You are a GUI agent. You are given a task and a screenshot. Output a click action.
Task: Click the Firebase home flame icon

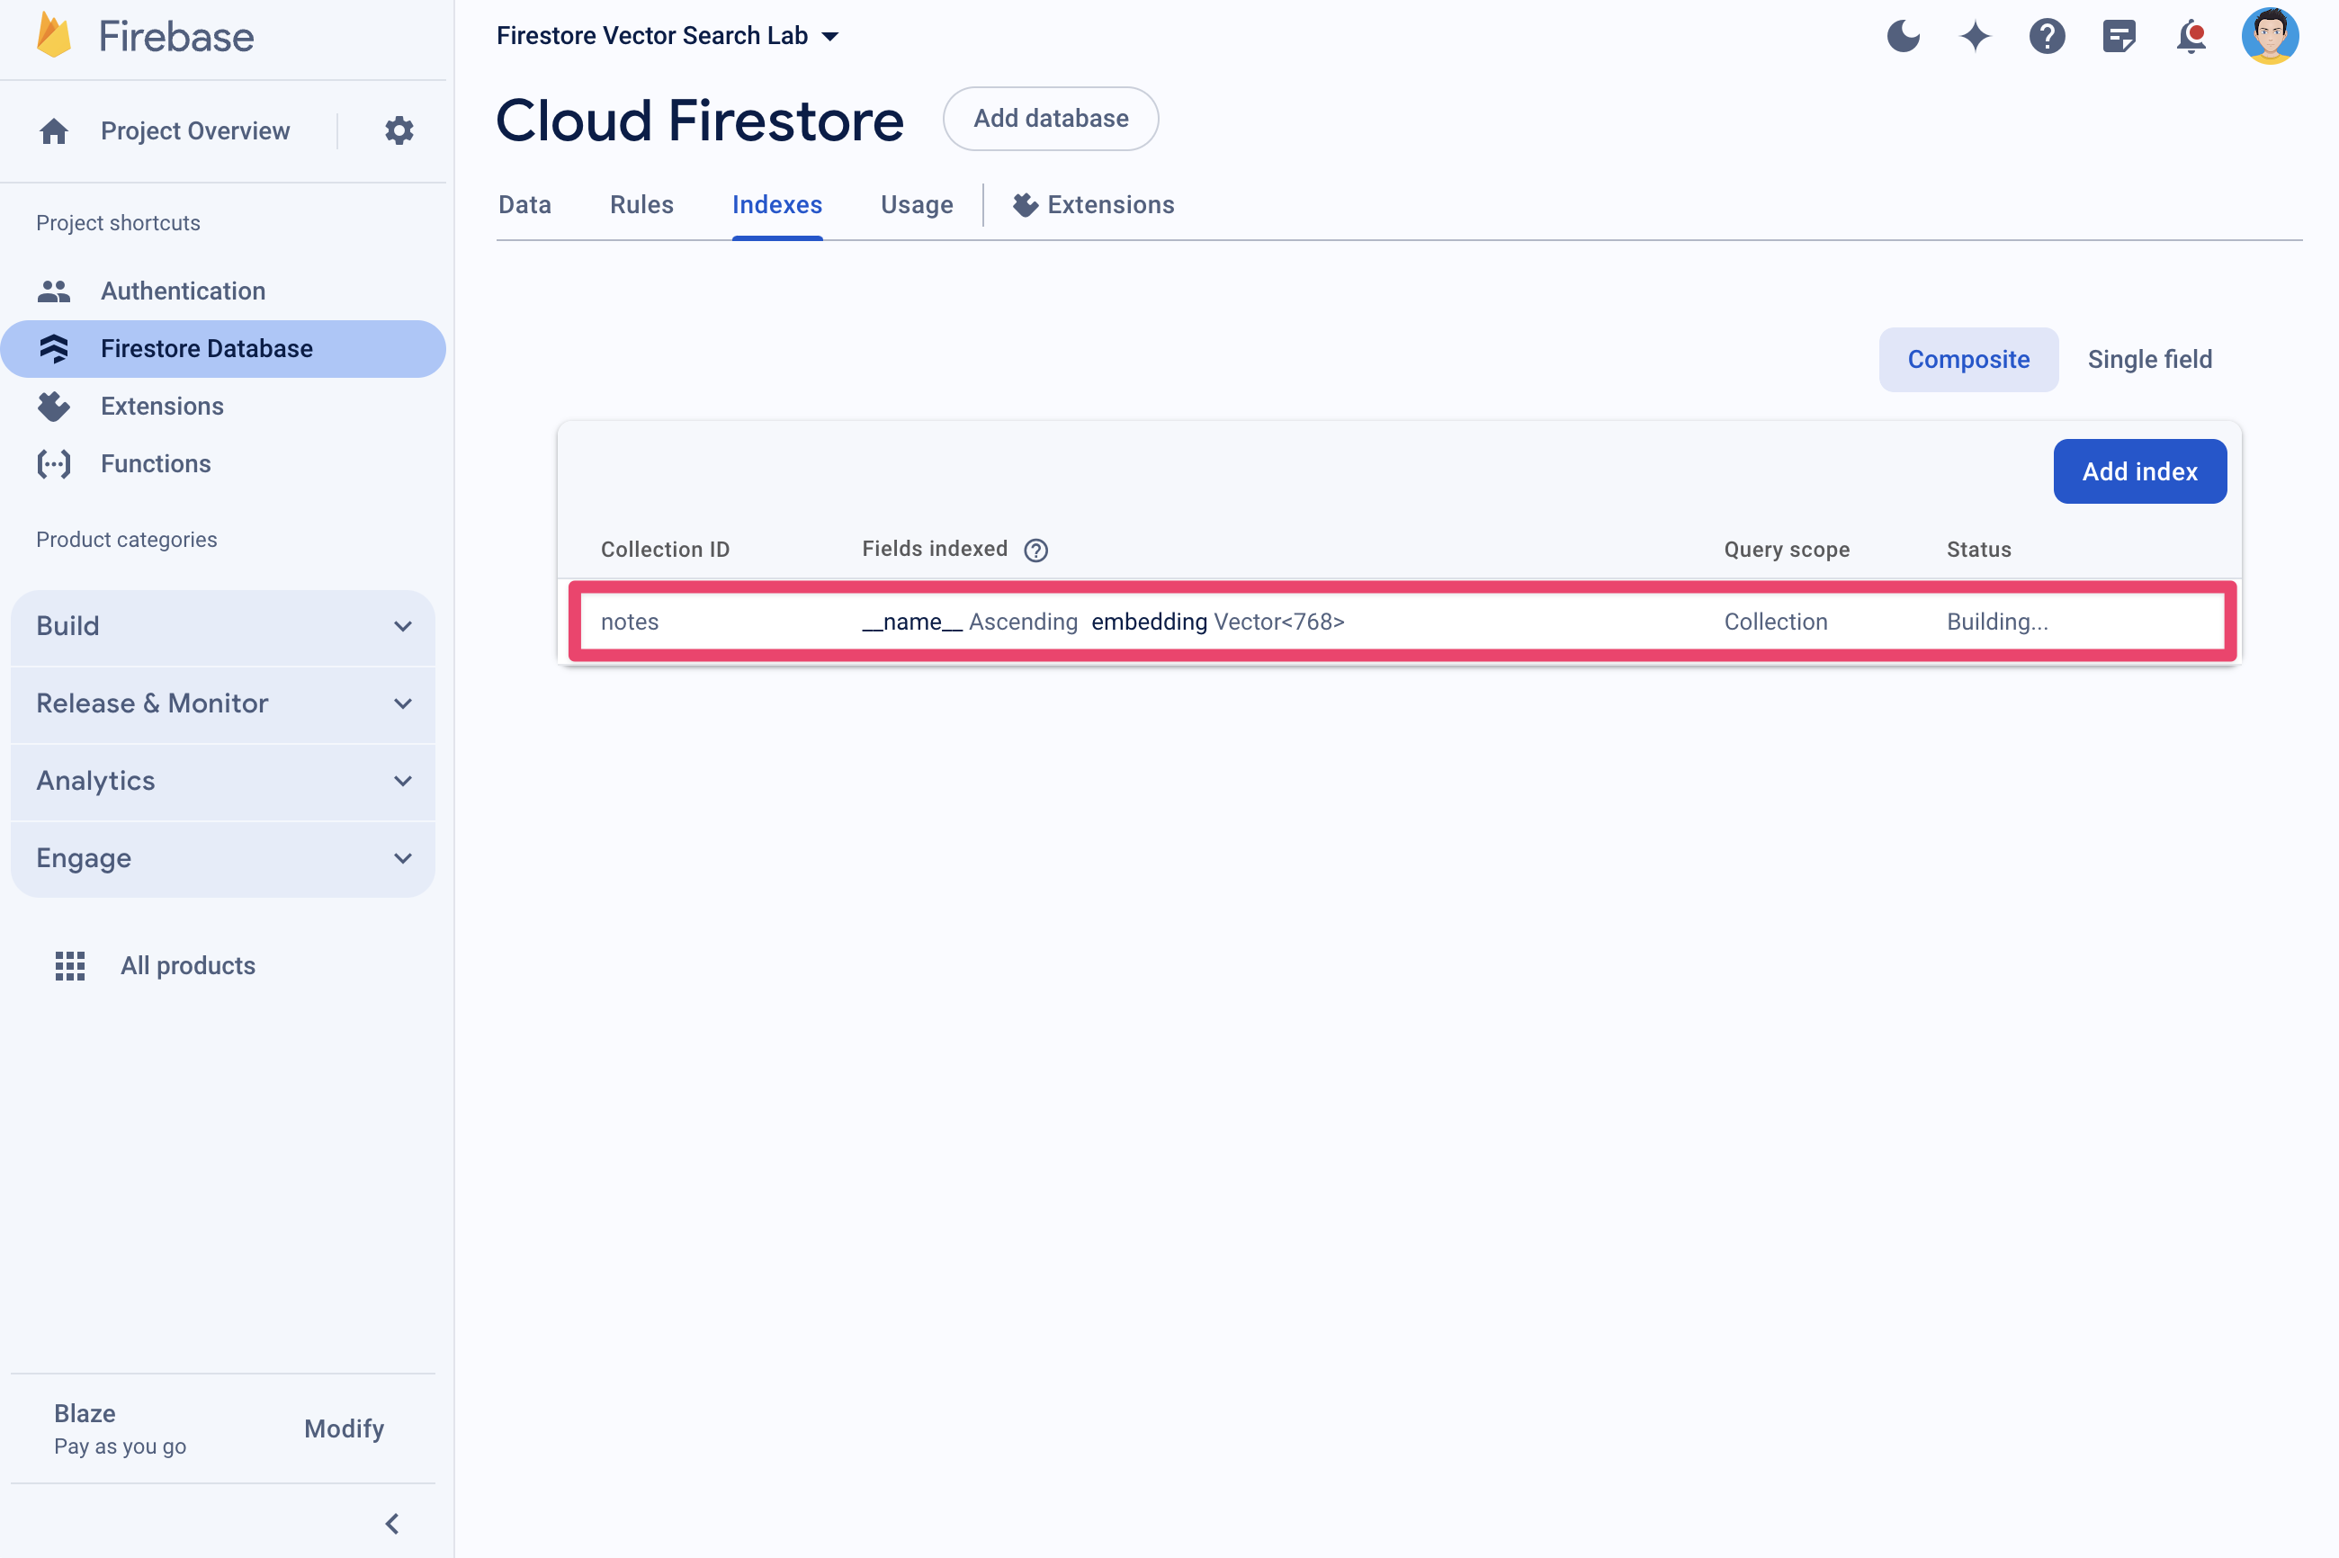pyautogui.click(x=47, y=33)
